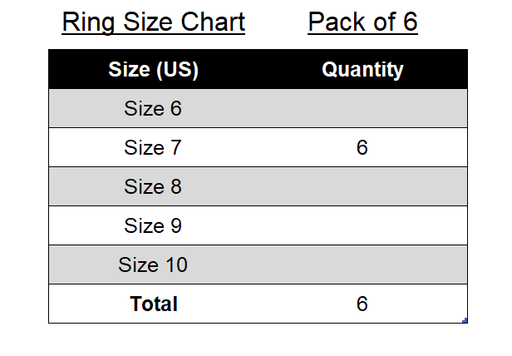Select the "Size (US)" column header
Viewport: 512px width, 356px height.
click(x=153, y=70)
